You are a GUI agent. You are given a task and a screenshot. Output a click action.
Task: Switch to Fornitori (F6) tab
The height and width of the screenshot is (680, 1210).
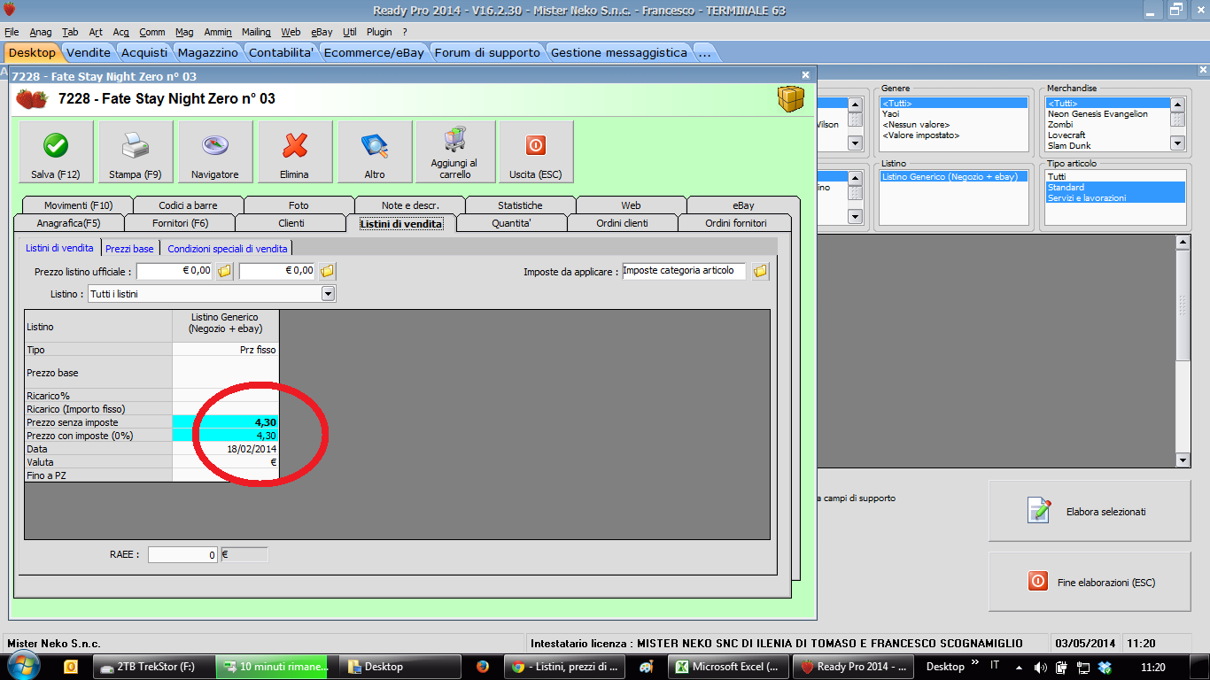point(180,223)
